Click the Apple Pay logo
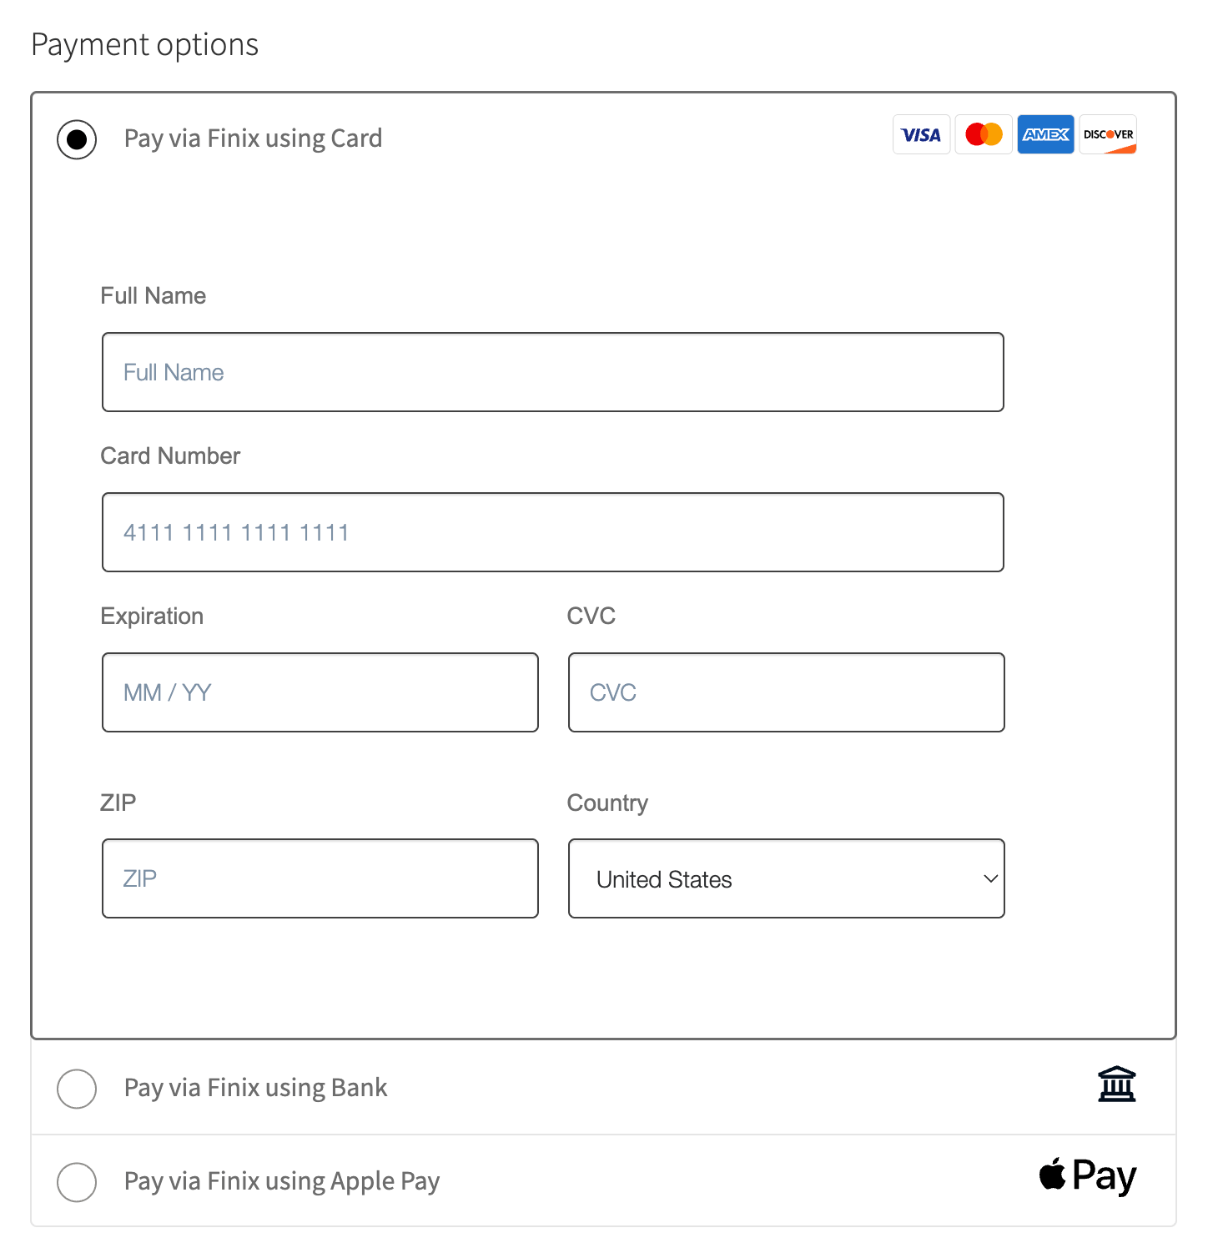 coord(1087,1176)
